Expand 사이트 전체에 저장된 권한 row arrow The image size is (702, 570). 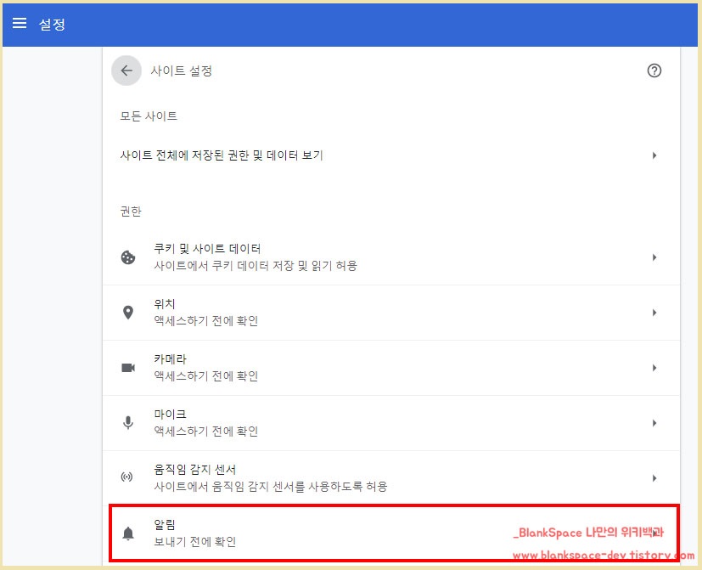pyautogui.click(x=654, y=155)
